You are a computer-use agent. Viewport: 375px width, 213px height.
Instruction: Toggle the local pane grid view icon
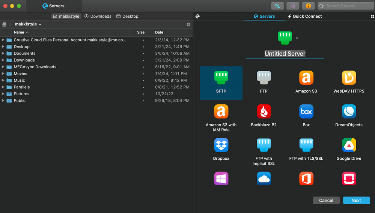188,24
